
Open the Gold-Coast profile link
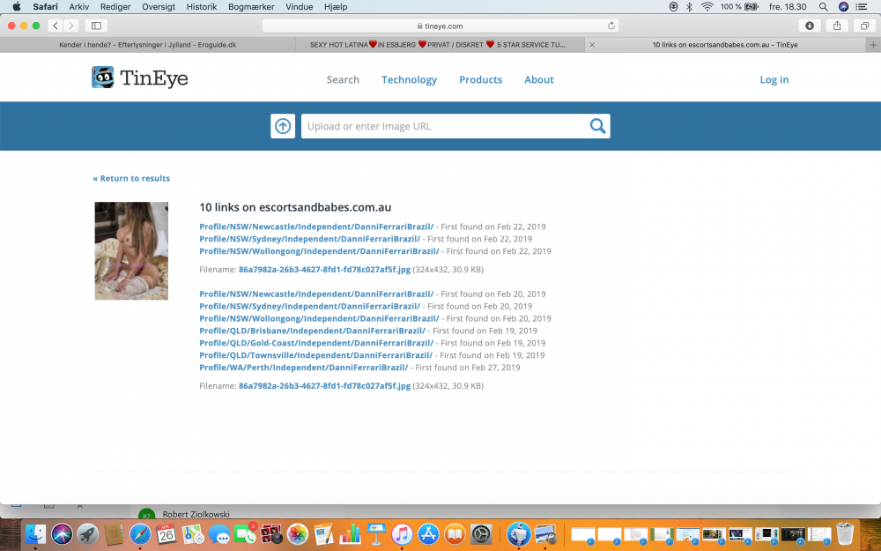click(x=316, y=343)
